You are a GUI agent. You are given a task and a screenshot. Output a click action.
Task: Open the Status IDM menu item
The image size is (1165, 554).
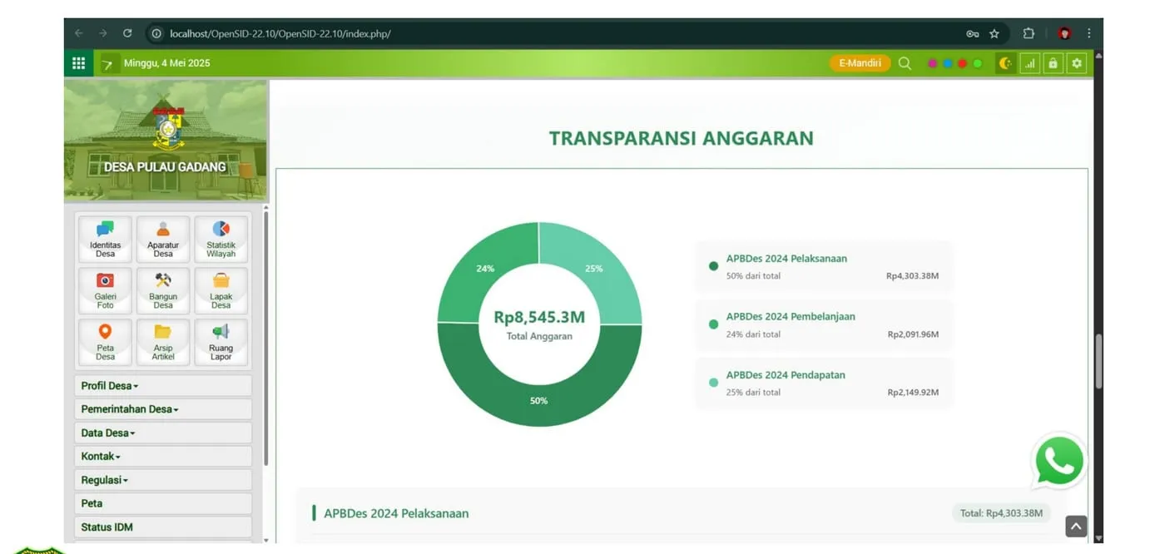[163, 527]
